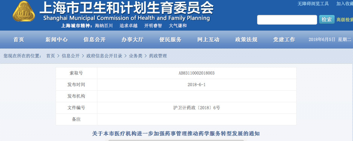
Task: Open the 办事大厅 section
Action: tap(132, 40)
